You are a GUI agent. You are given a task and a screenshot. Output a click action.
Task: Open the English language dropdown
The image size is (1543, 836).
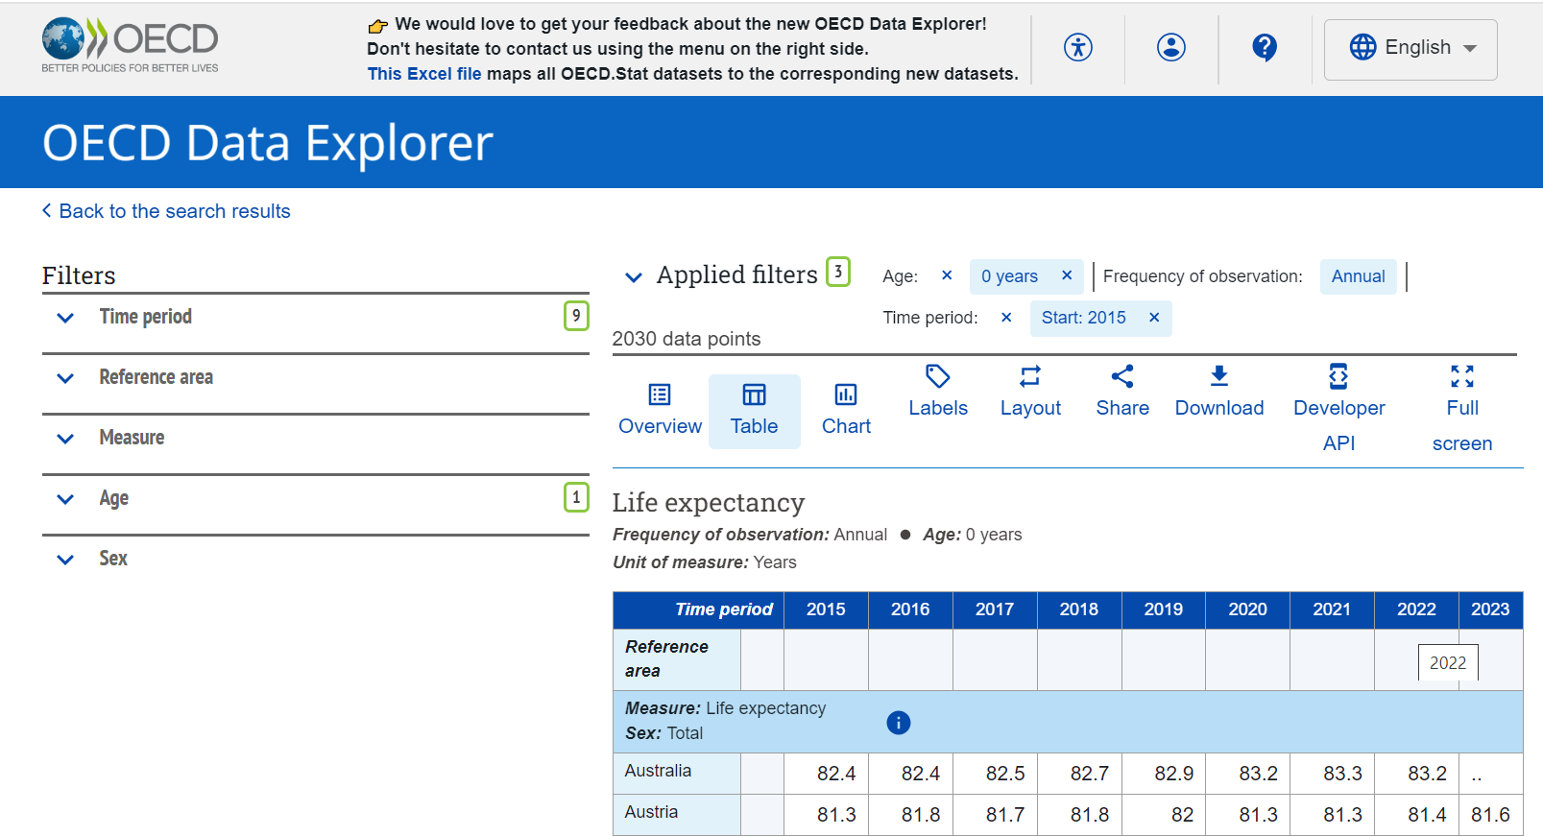click(1410, 48)
